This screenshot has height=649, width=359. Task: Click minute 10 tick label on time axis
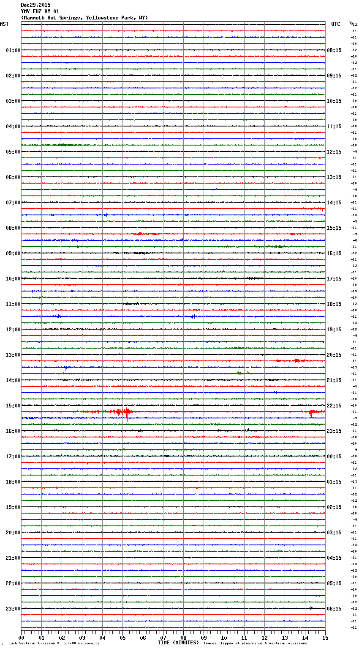224,638
